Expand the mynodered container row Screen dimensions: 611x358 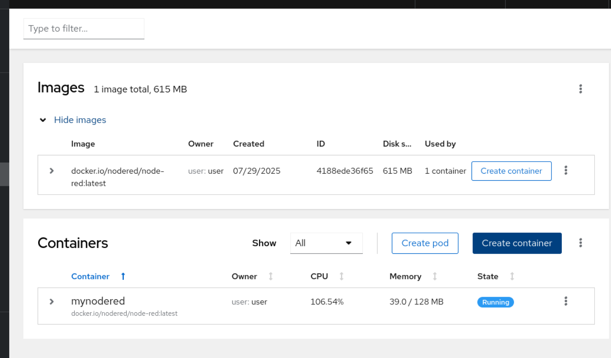(x=52, y=301)
